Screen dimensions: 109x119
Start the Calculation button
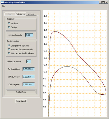pyautogui.click(x=21, y=92)
